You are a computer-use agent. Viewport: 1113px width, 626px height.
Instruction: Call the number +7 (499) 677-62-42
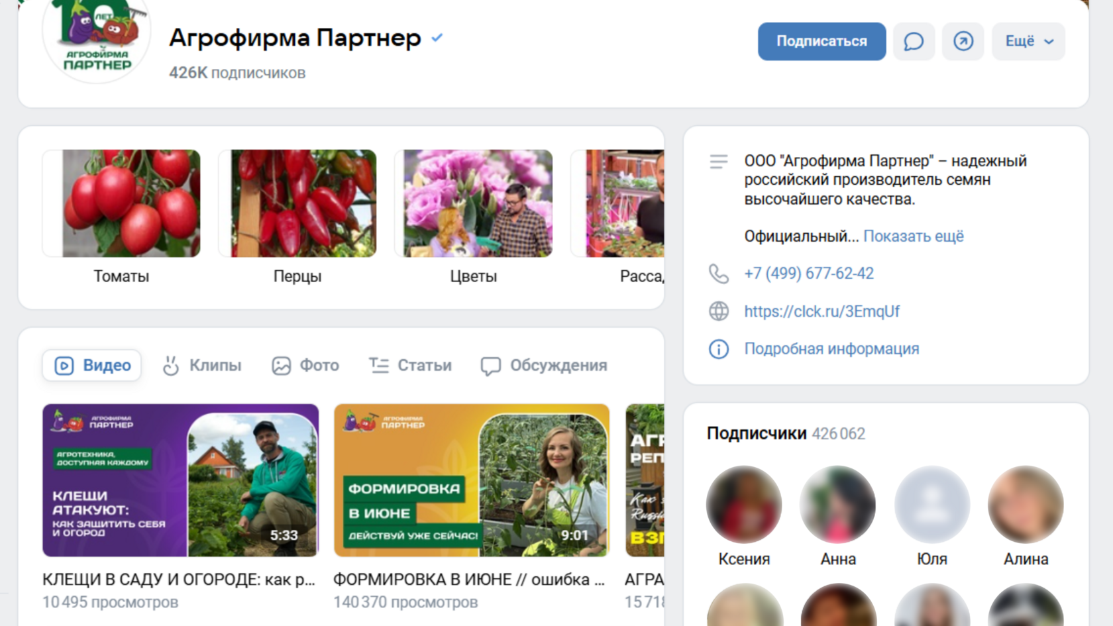pyautogui.click(x=809, y=274)
